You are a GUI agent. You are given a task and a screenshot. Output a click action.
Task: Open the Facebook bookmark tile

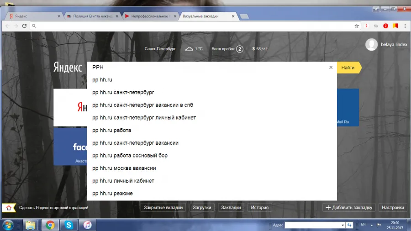(70, 147)
